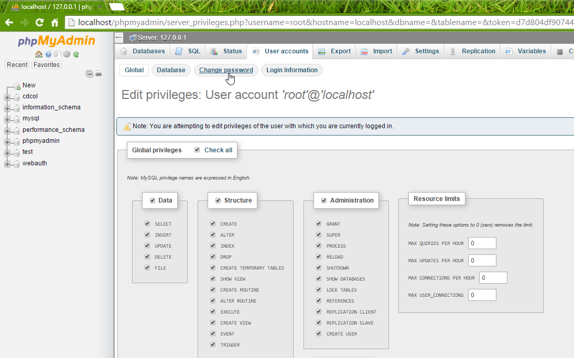574x358 pixels.
Task: Select the Database sub-tab
Action: click(171, 70)
